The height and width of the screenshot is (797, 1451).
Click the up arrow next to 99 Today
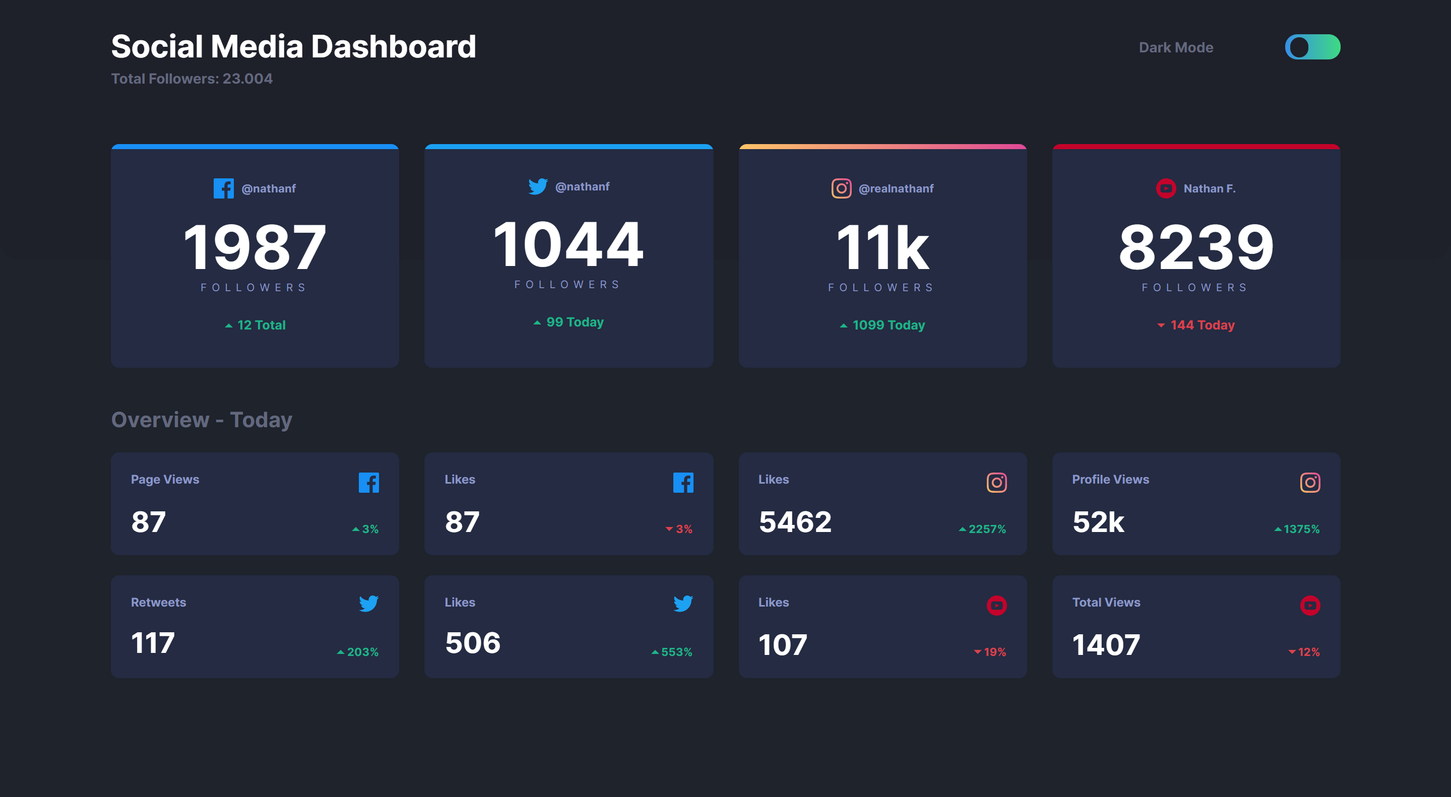(537, 322)
